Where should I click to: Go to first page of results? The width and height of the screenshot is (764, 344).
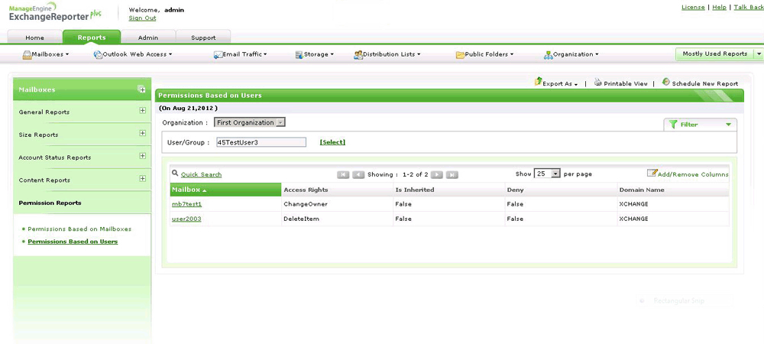[x=343, y=174]
